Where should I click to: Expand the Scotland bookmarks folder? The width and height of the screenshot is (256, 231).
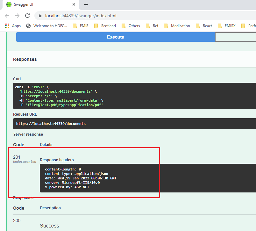coord(105,26)
